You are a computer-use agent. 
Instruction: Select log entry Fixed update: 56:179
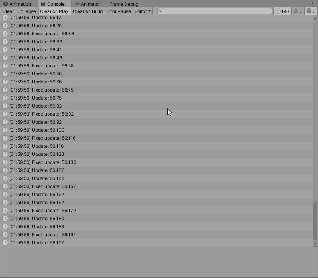(156, 211)
